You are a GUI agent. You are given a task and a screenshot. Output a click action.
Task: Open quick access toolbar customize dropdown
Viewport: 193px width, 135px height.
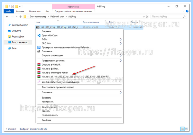coord(20,6)
